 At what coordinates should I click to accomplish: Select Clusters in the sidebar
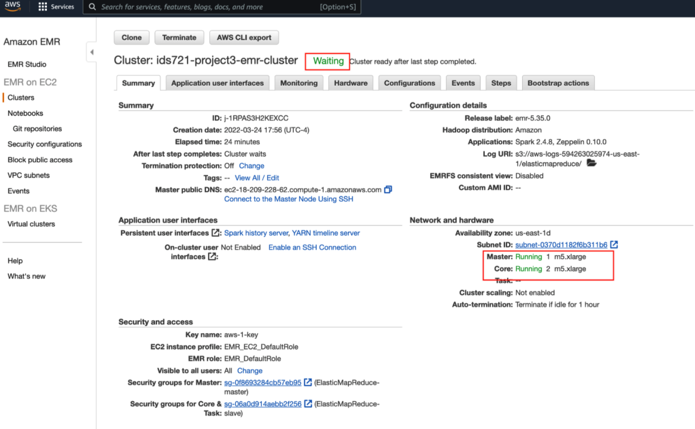pyautogui.click(x=21, y=97)
